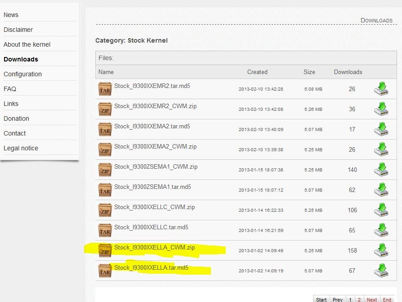The image size is (402, 302).
Task: Click download icon for Stock_I9300XXELLA_CWM.zip
Action: point(381,250)
